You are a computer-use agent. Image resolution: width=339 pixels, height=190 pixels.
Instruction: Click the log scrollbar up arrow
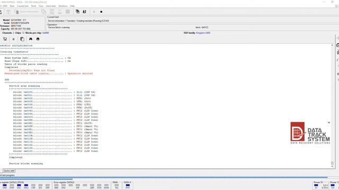[x=332, y=45]
